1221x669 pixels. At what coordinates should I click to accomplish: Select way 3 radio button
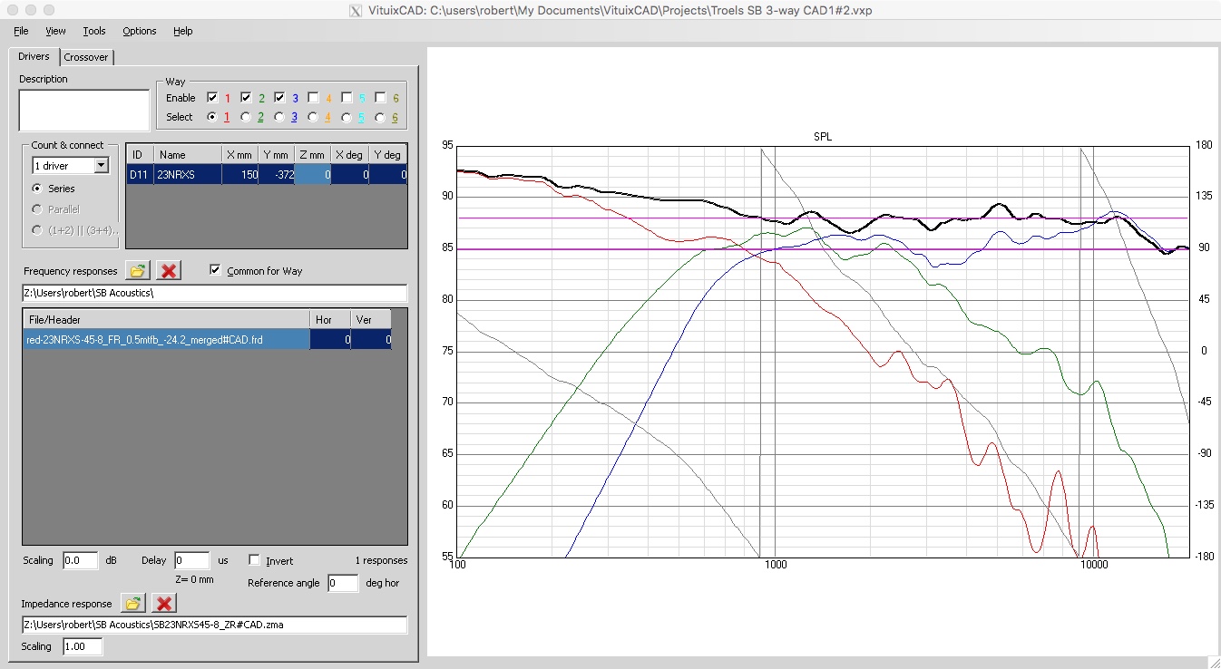279,117
